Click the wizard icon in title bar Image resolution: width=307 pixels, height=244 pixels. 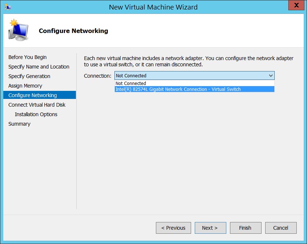tap(7, 7)
